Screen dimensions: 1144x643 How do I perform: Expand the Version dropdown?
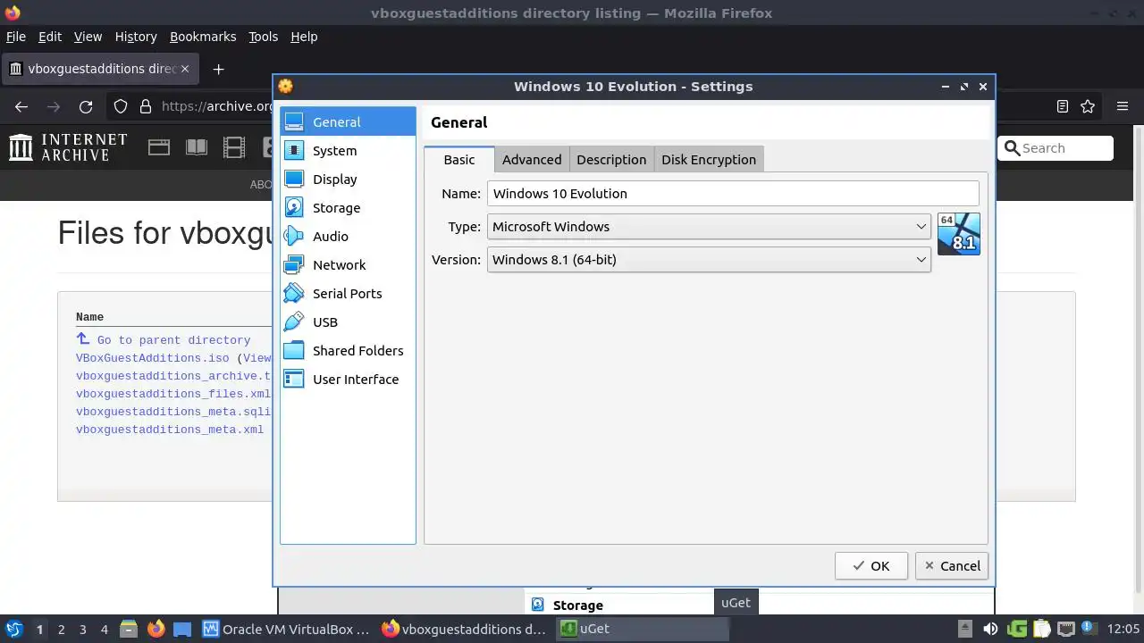click(709, 260)
